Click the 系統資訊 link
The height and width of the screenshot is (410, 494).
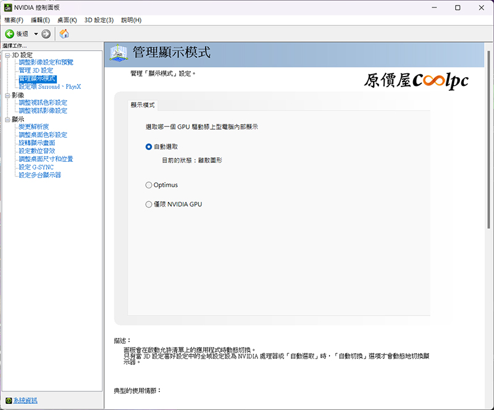25,401
